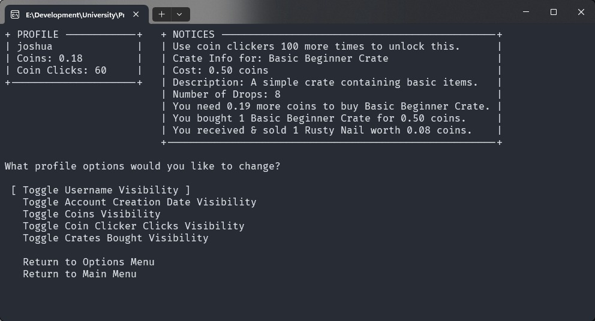Click Return to Options Menu

click(88, 262)
